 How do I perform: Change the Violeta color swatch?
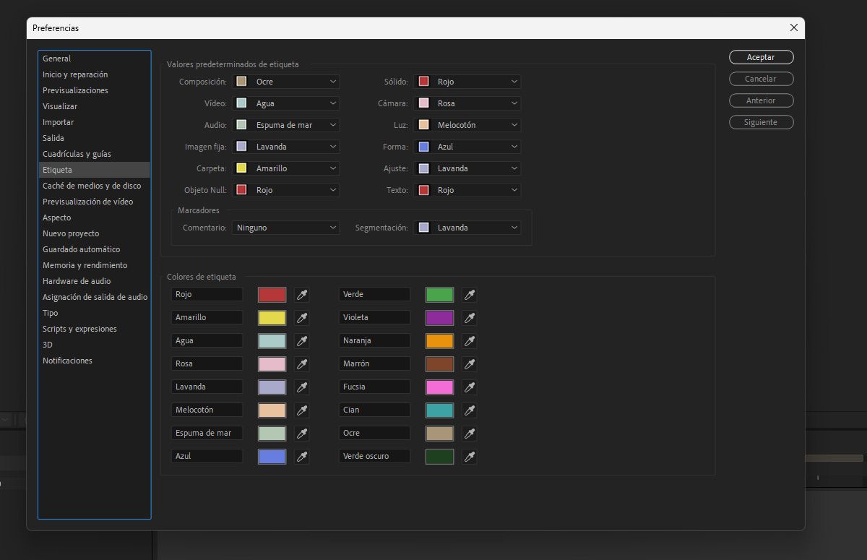pos(440,318)
